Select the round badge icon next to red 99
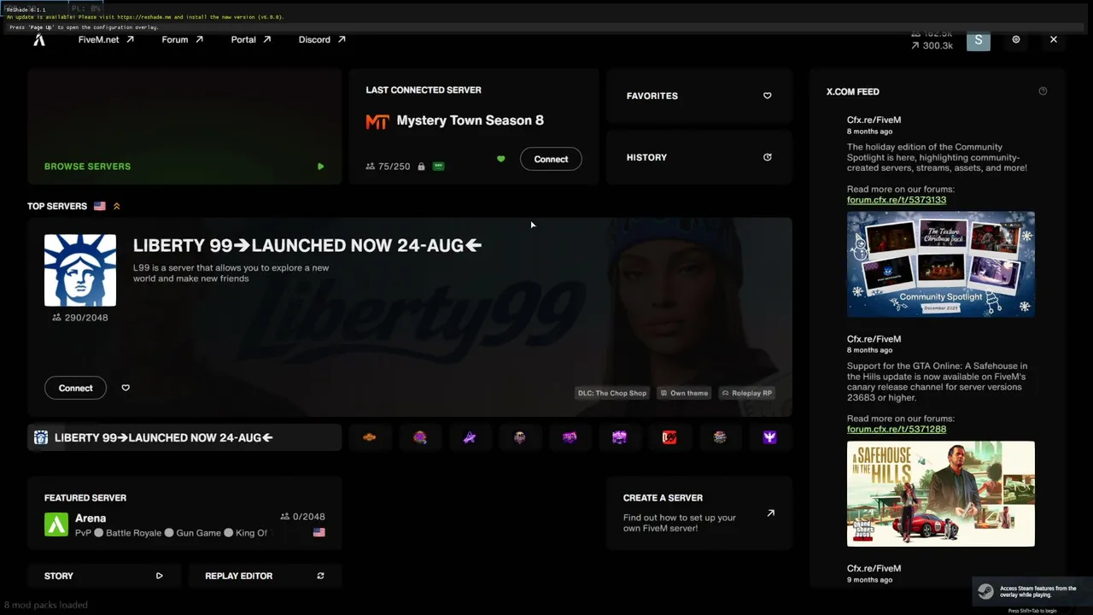The height and width of the screenshot is (615, 1093). [720, 437]
